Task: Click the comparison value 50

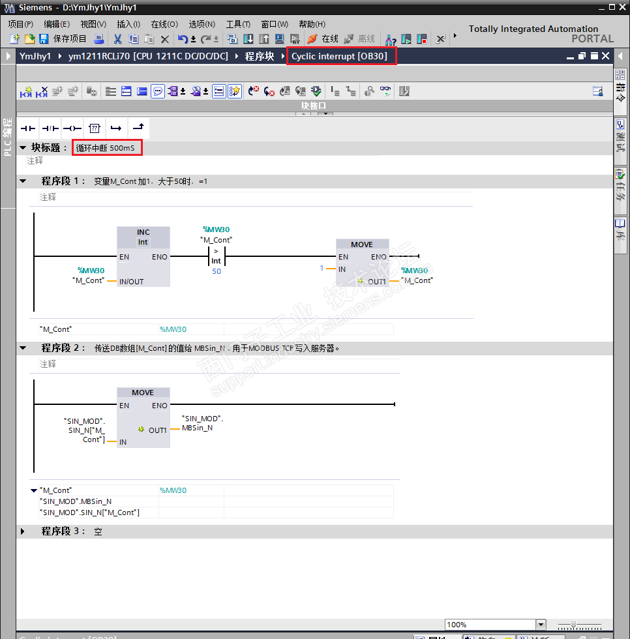Action: pos(217,271)
